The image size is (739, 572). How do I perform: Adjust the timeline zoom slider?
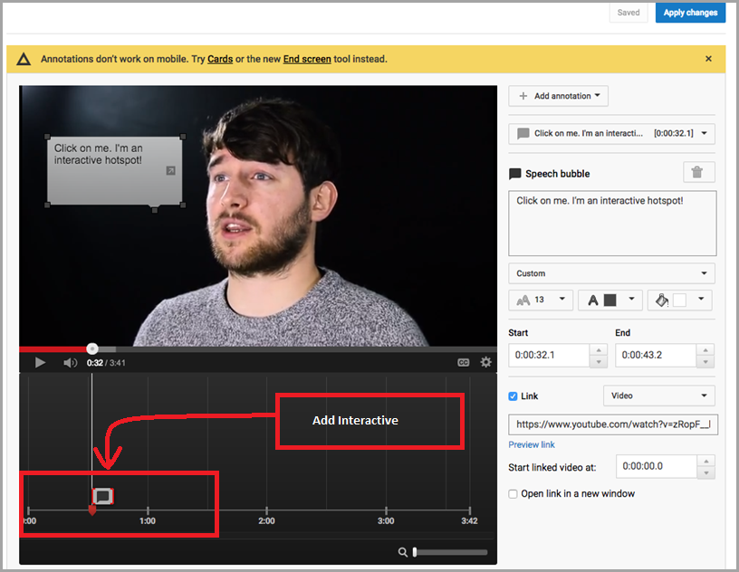(415, 552)
